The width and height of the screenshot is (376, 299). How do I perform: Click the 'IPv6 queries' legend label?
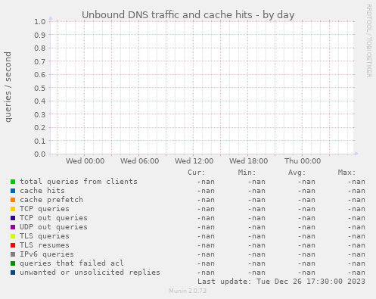point(47,254)
